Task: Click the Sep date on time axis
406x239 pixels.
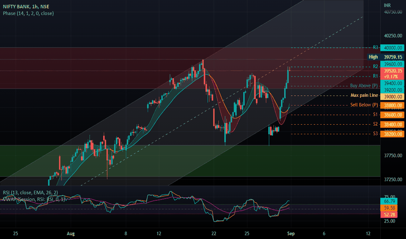Action: (291, 234)
